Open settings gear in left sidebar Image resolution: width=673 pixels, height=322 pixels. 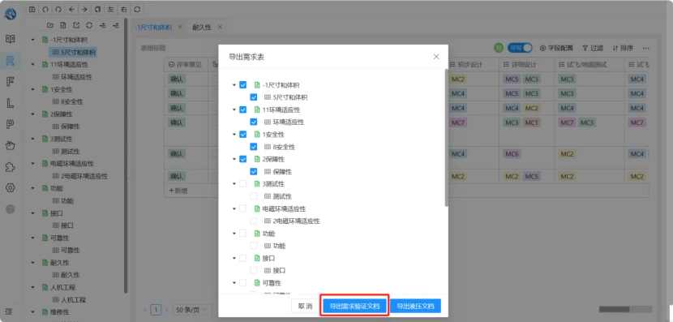click(x=11, y=187)
